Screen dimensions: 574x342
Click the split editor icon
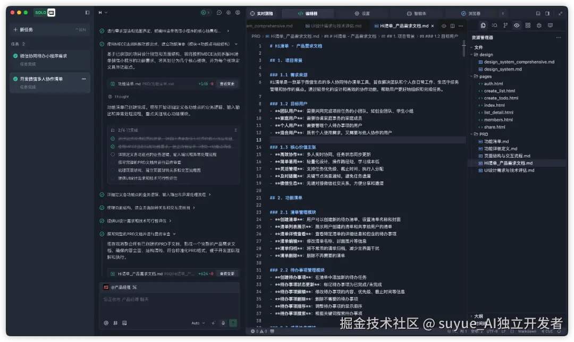click(452, 26)
